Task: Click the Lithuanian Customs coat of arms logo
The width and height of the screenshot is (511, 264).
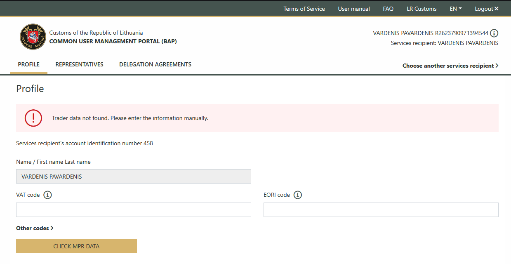Action: point(33,37)
